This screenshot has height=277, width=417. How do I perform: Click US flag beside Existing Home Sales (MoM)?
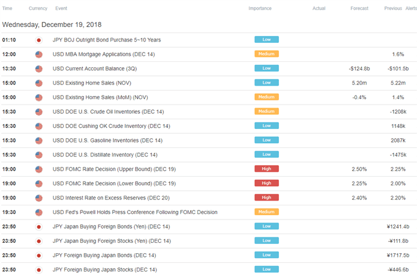click(39, 98)
